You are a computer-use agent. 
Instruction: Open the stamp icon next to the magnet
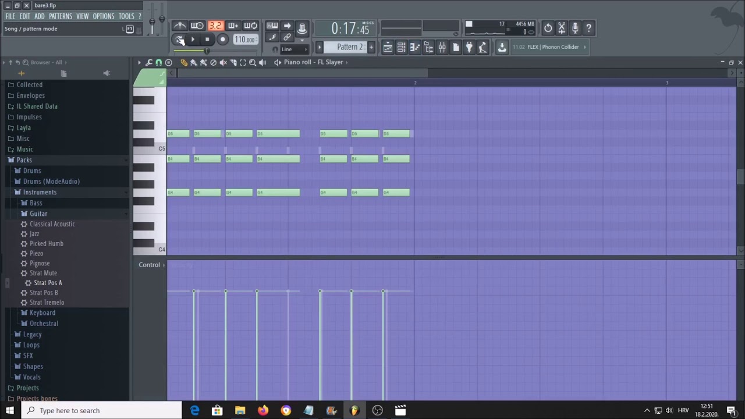click(168, 62)
